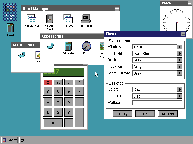Minimize the Theme window

[183, 34]
